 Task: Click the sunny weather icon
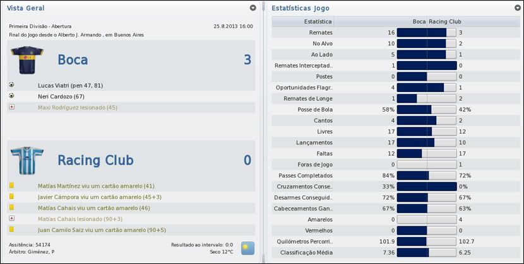click(247, 248)
